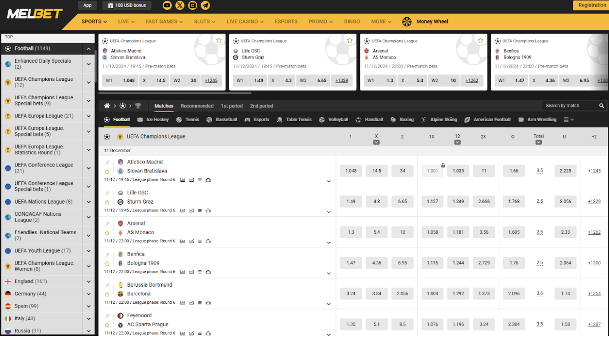
Task: Select Volleyball in the sports bar
Action: [x=333, y=120]
